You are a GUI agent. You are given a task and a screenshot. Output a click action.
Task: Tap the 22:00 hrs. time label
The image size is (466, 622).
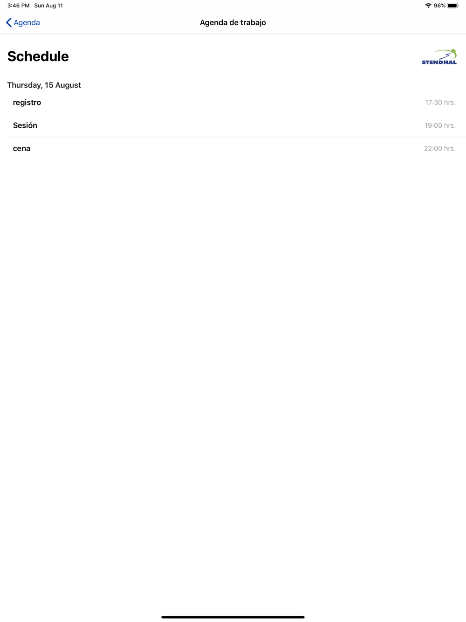coord(439,148)
